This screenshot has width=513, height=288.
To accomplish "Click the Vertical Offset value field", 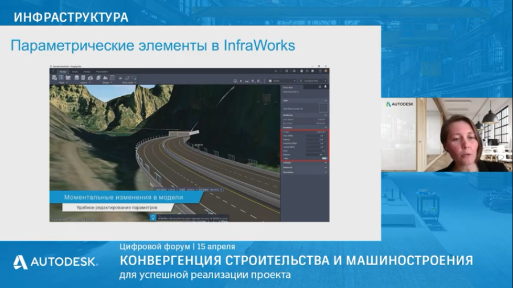I will [316, 147].
